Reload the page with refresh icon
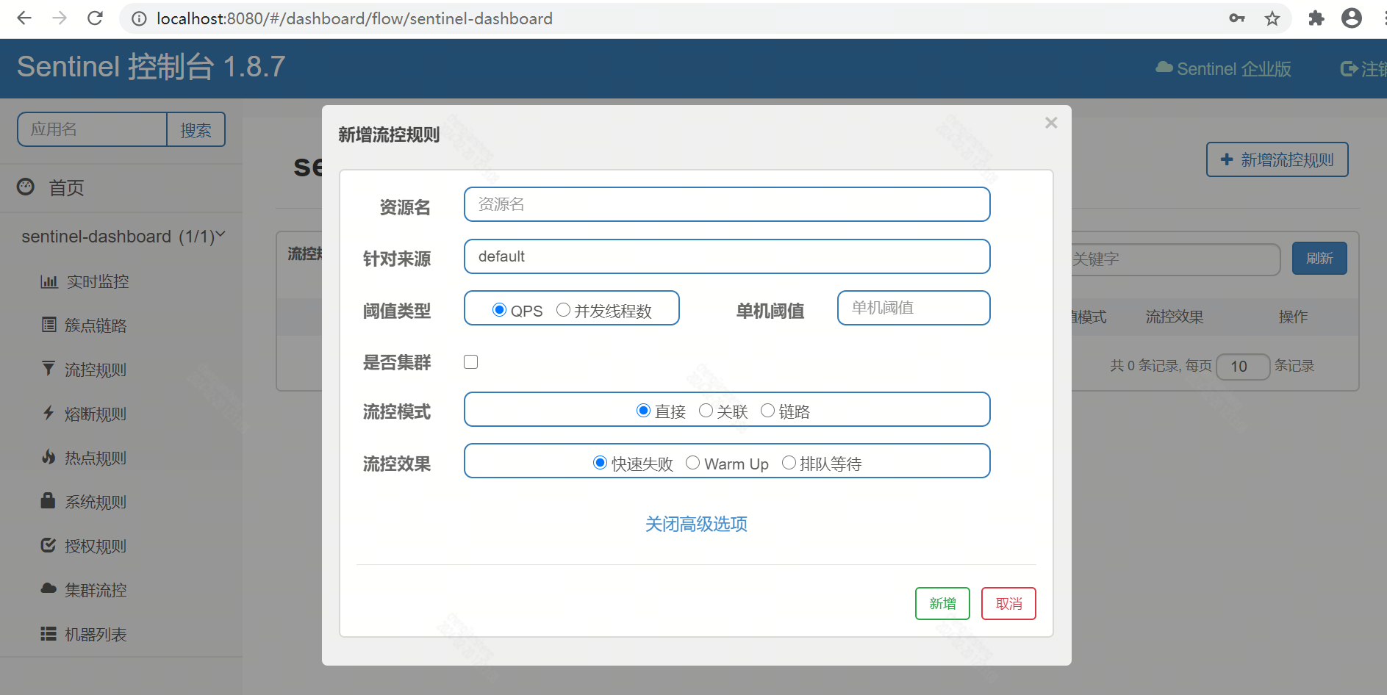Screen dimensions: 1387x695 [95, 18]
